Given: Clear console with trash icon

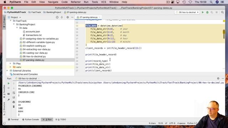Looking at the screenshot, I should [x=14, y=107].
